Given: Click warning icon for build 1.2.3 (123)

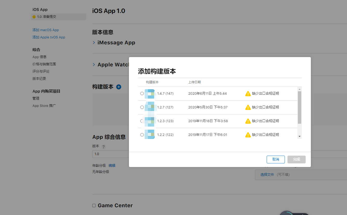Looking at the screenshot, I should pos(248,121).
